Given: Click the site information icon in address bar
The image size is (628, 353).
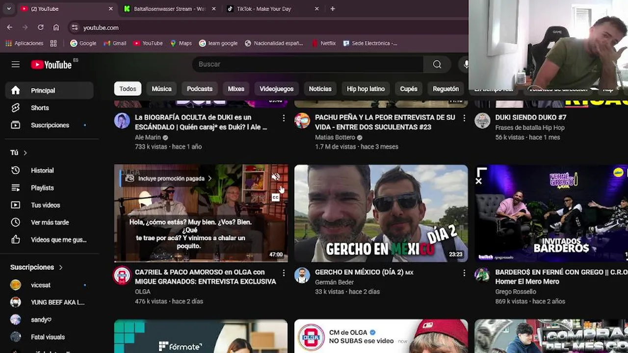Looking at the screenshot, I should coord(74,27).
